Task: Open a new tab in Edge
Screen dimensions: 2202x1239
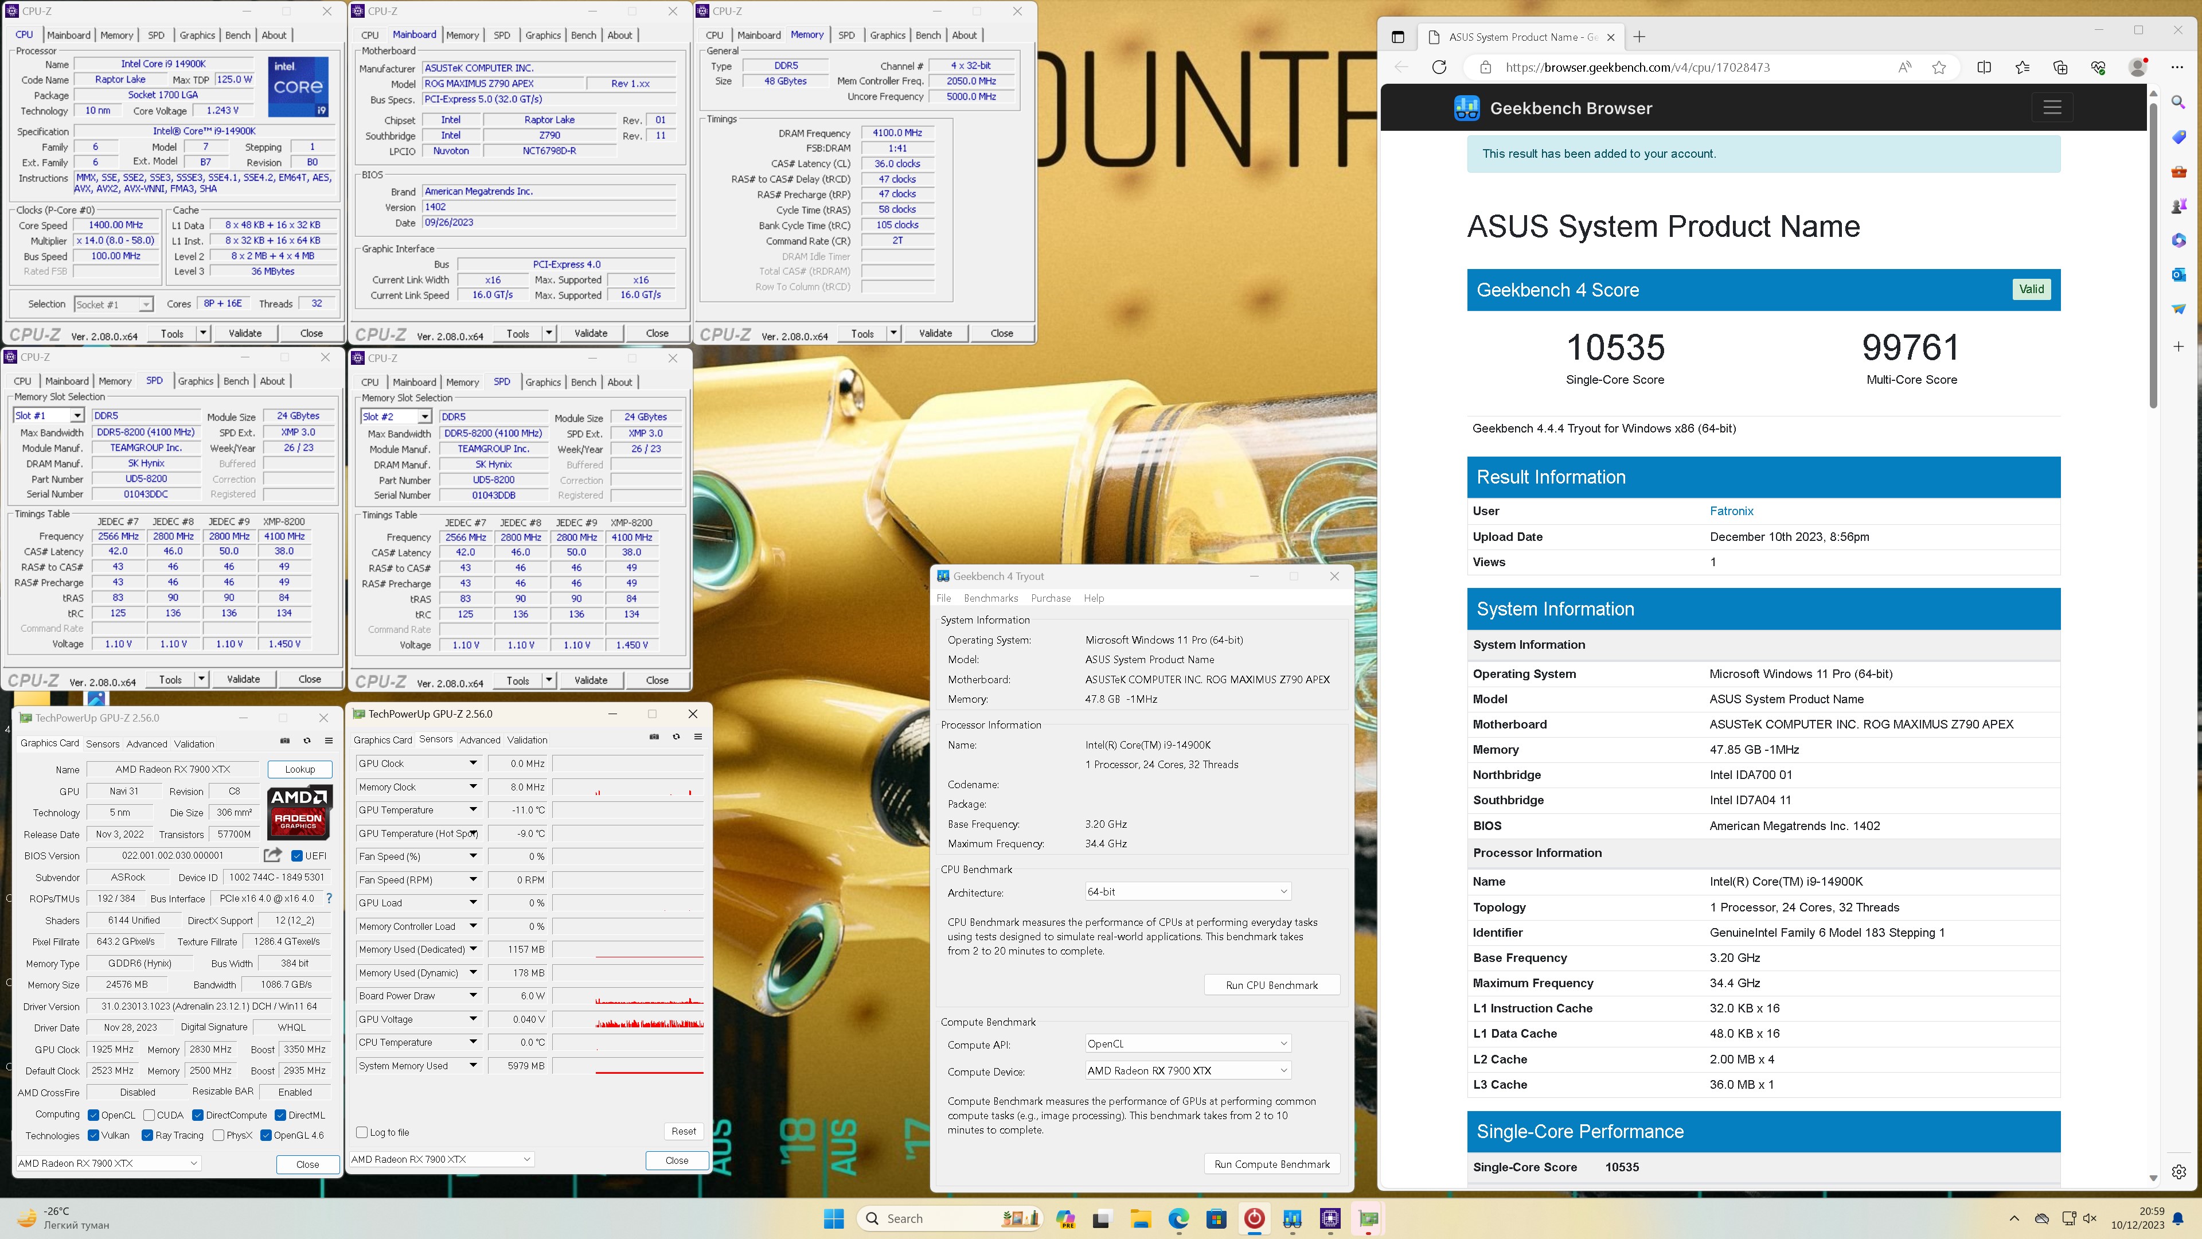Action: 1639,37
